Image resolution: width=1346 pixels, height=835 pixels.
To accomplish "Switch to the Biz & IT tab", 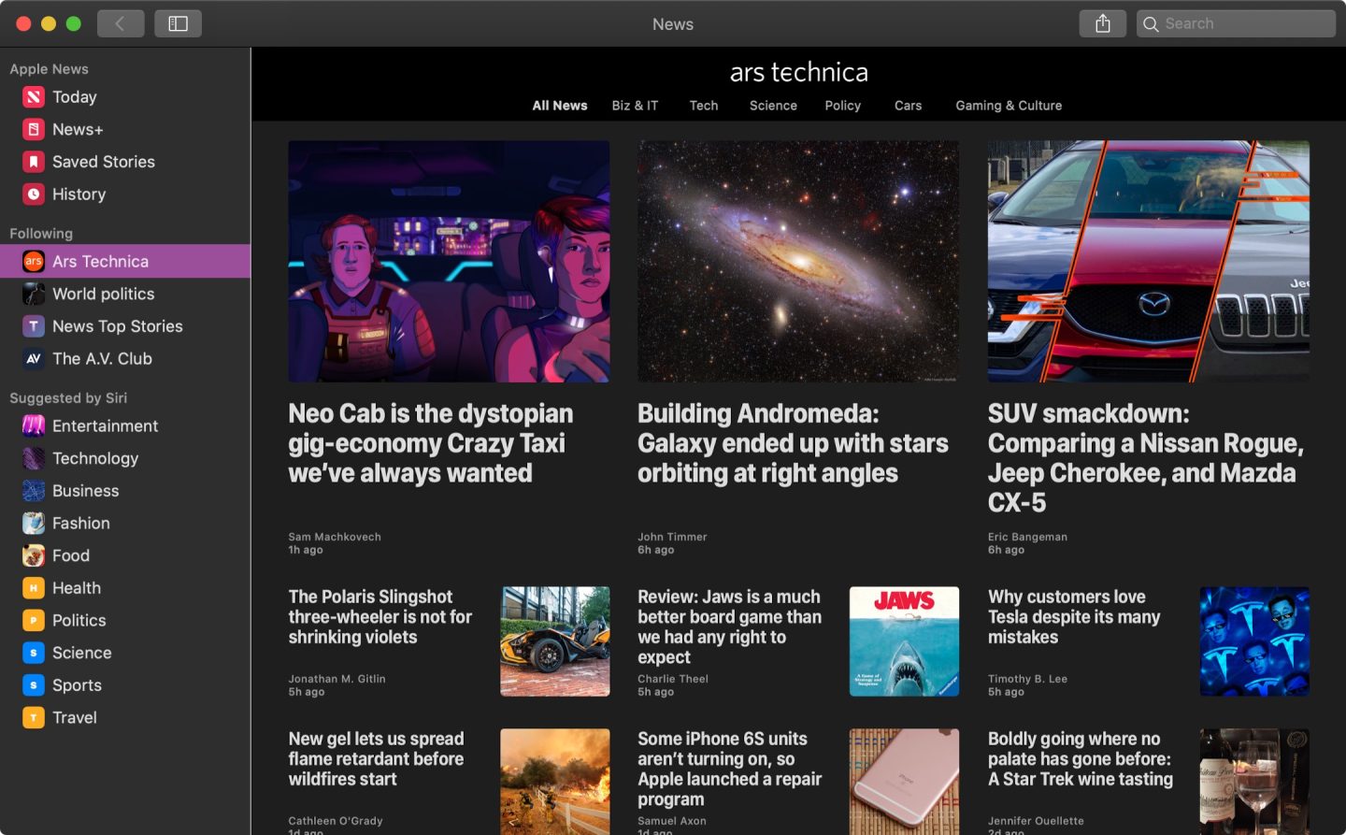I will pyautogui.click(x=635, y=106).
